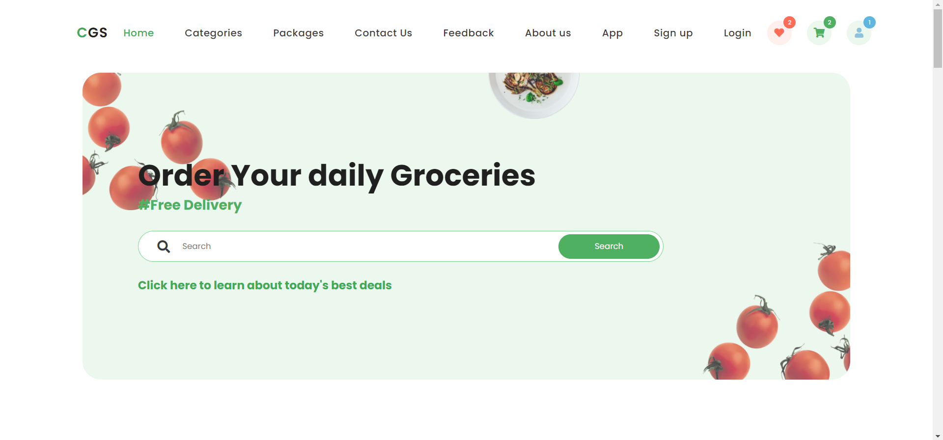This screenshot has height=440, width=943.
Task: Click the blue profile notification badge
Action: coord(869,23)
